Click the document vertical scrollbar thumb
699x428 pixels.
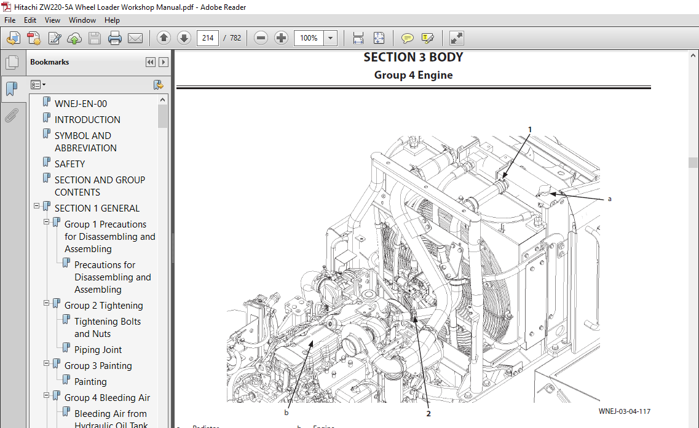pyautogui.click(x=693, y=162)
